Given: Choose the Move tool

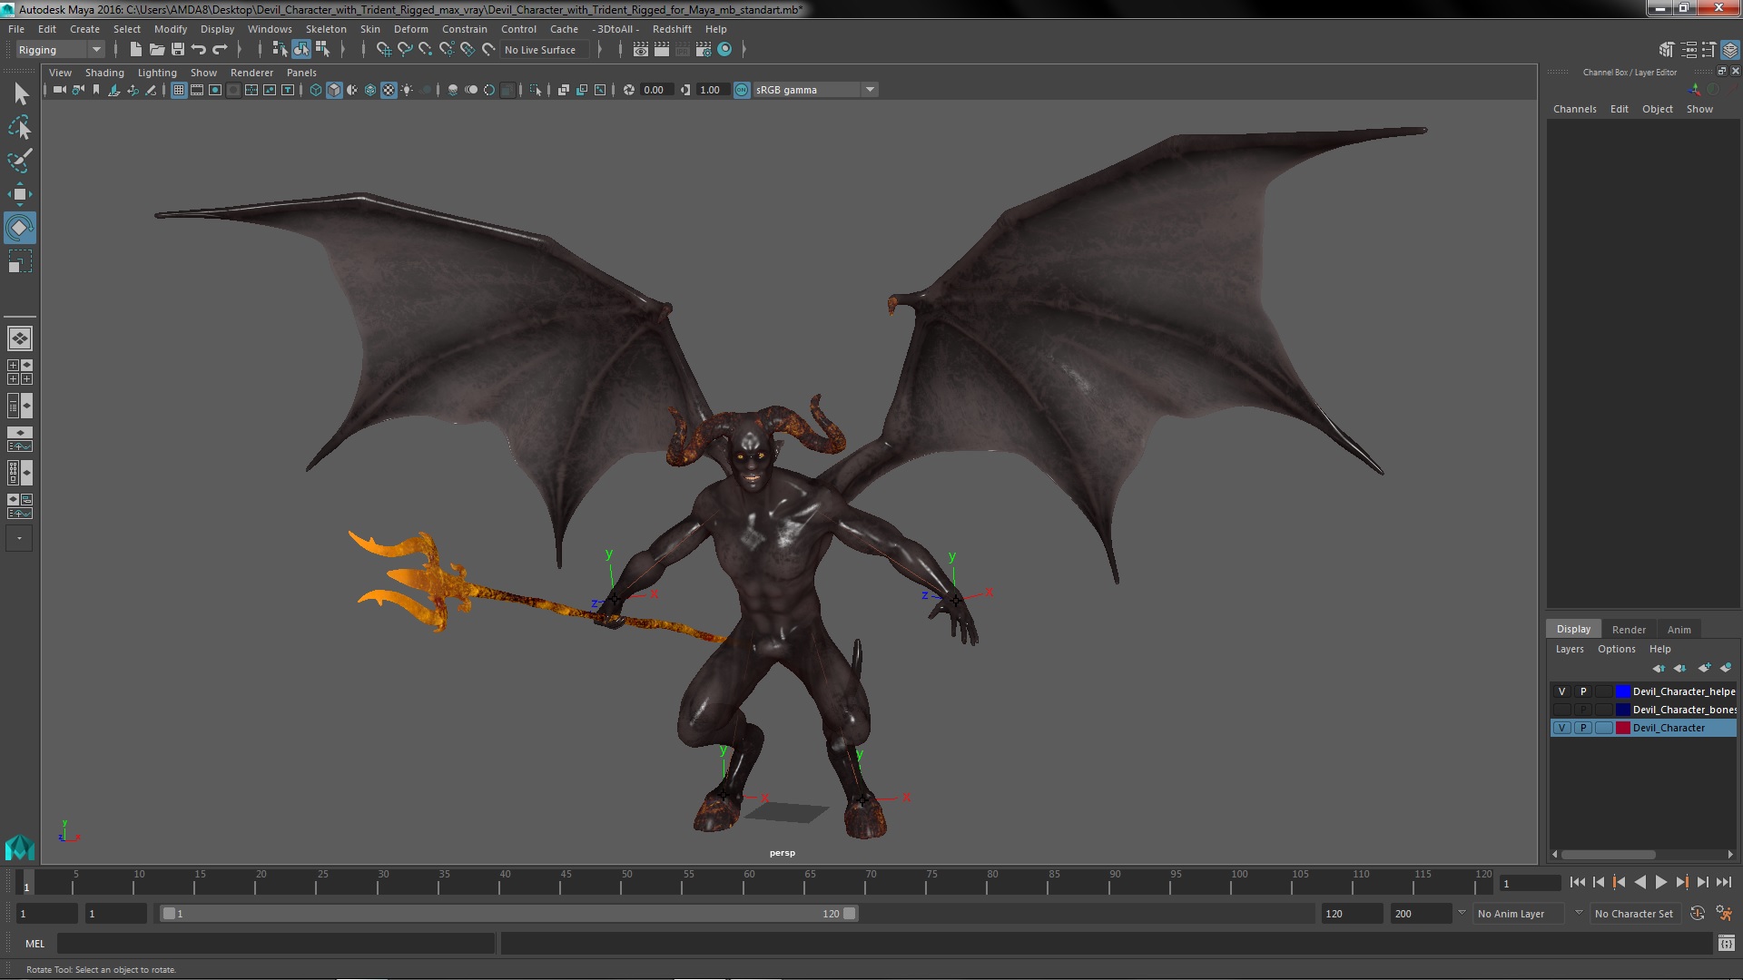Looking at the screenshot, I should 20,194.
